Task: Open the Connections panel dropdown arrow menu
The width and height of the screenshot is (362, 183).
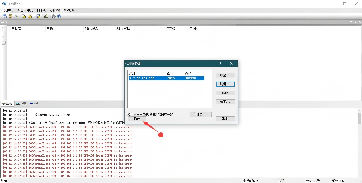Action: click(351, 22)
